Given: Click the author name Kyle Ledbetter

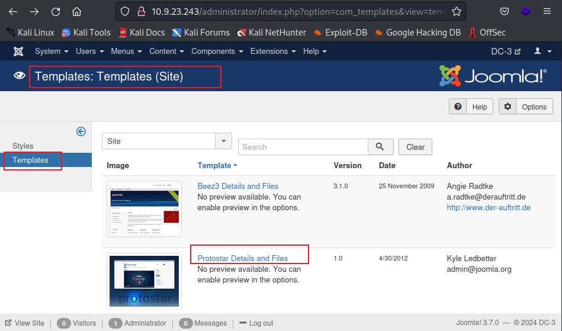Looking at the screenshot, I should 471,258.
